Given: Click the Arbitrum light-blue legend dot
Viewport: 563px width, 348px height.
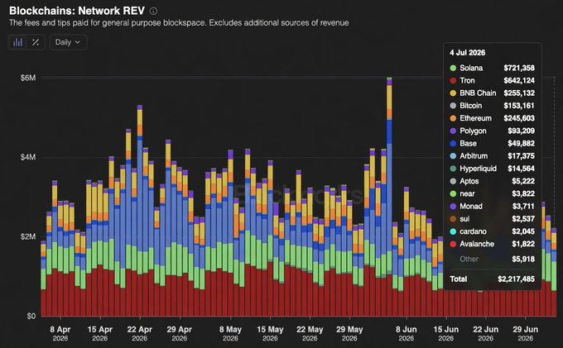Looking at the screenshot, I should point(453,156).
